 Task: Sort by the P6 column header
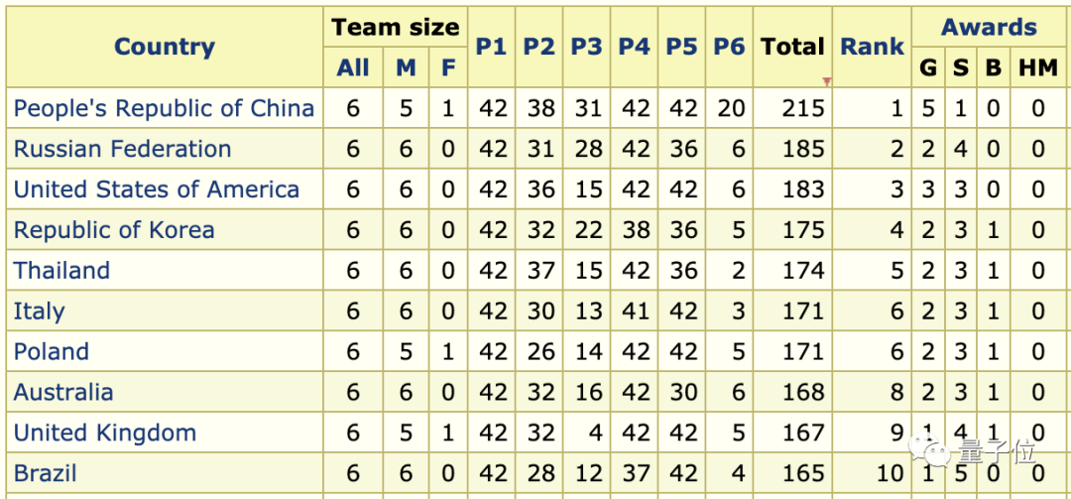pyautogui.click(x=730, y=47)
